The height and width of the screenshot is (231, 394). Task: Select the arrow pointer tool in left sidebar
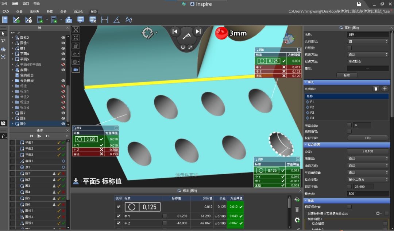point(3,34)
